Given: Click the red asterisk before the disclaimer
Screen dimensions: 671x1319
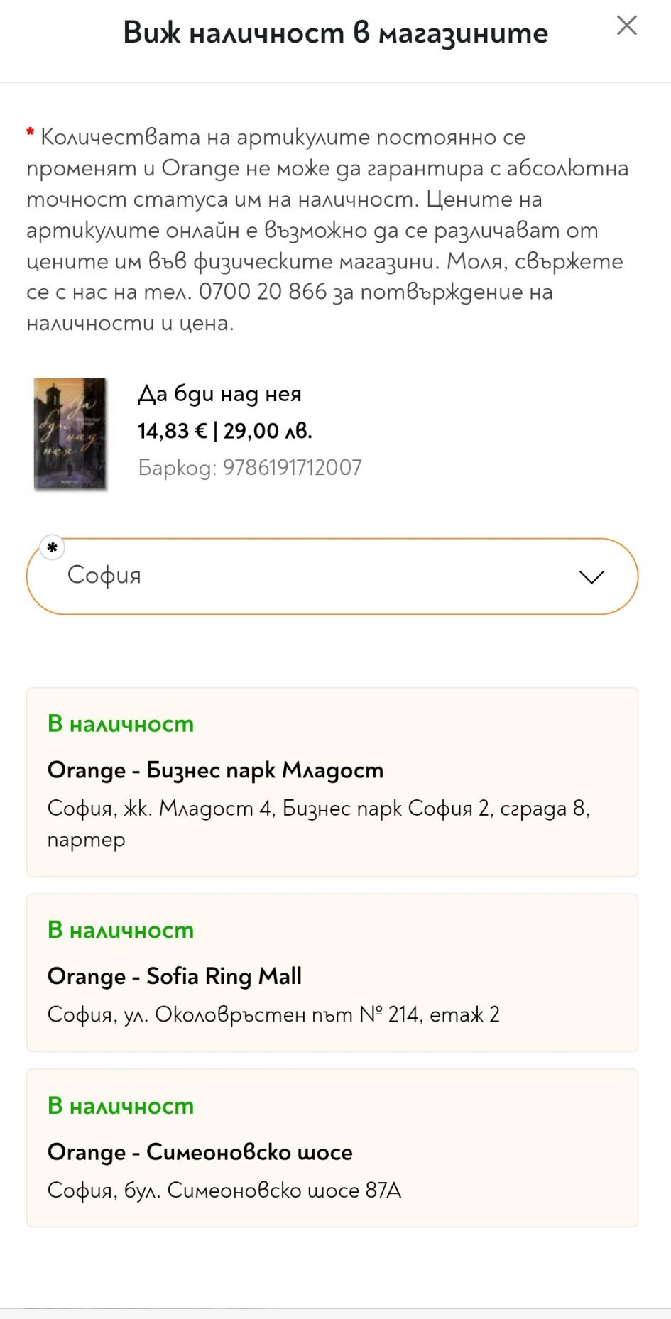Looking at the screenshot, I should coord(31,133).
